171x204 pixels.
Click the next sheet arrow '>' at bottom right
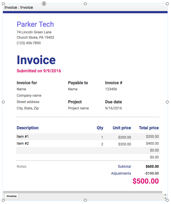165,195
